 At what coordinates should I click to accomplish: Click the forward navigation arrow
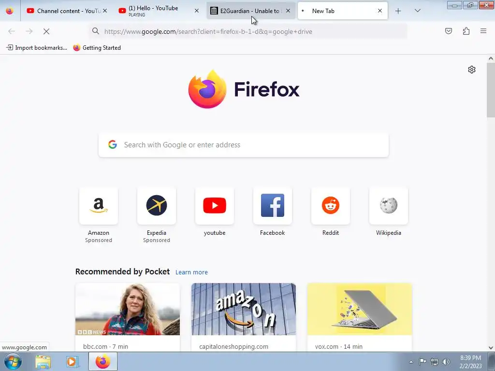(29, 31)
